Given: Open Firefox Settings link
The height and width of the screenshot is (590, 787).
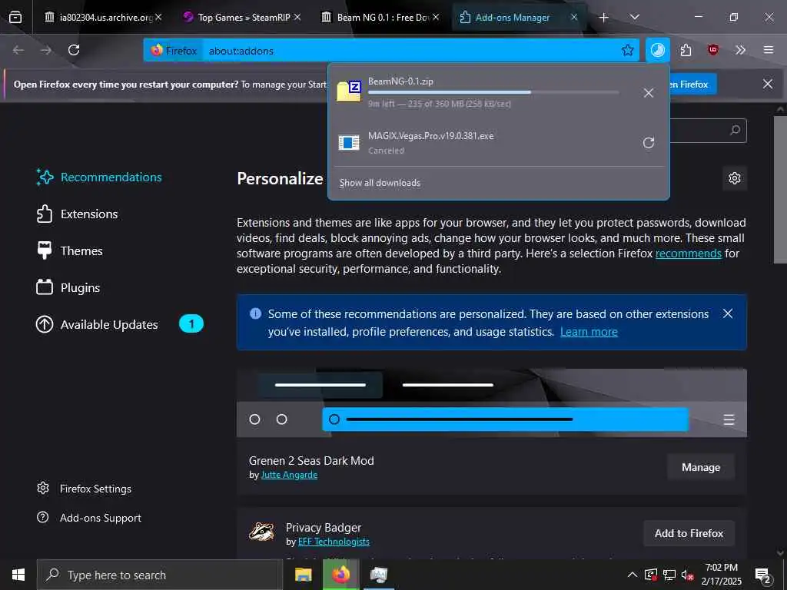Looking at the screenshot, I should click(84, 489).
